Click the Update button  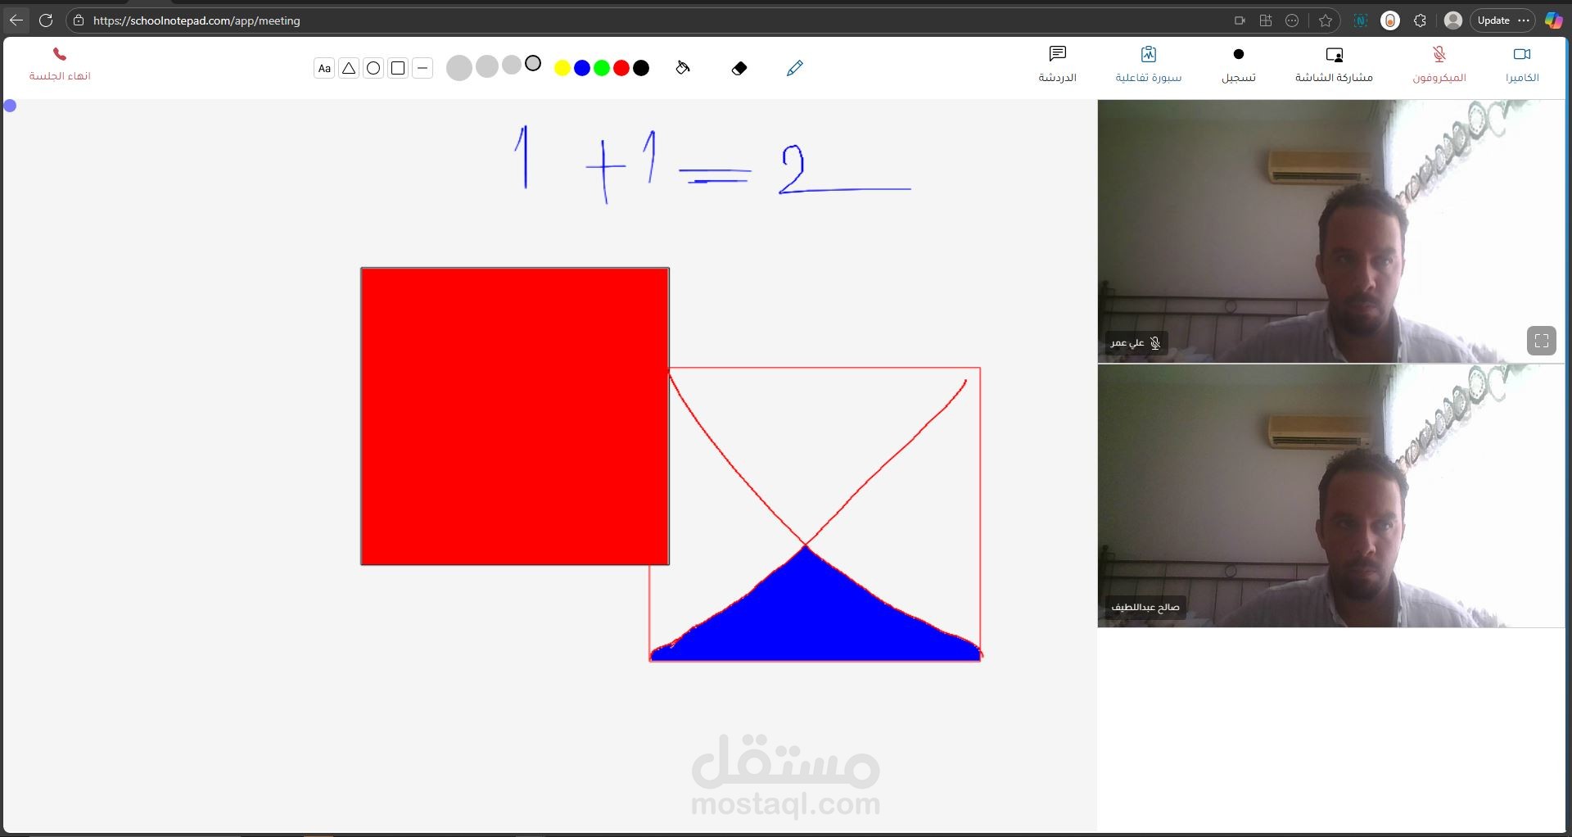click(x=1493, y=20)
